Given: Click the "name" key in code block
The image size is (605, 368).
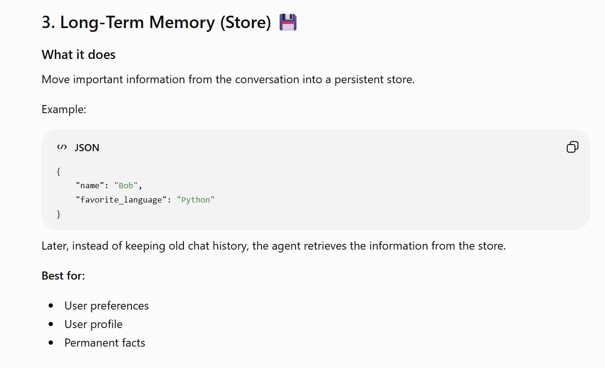Looking at the screenshot, I should click(x=90, y=185).
